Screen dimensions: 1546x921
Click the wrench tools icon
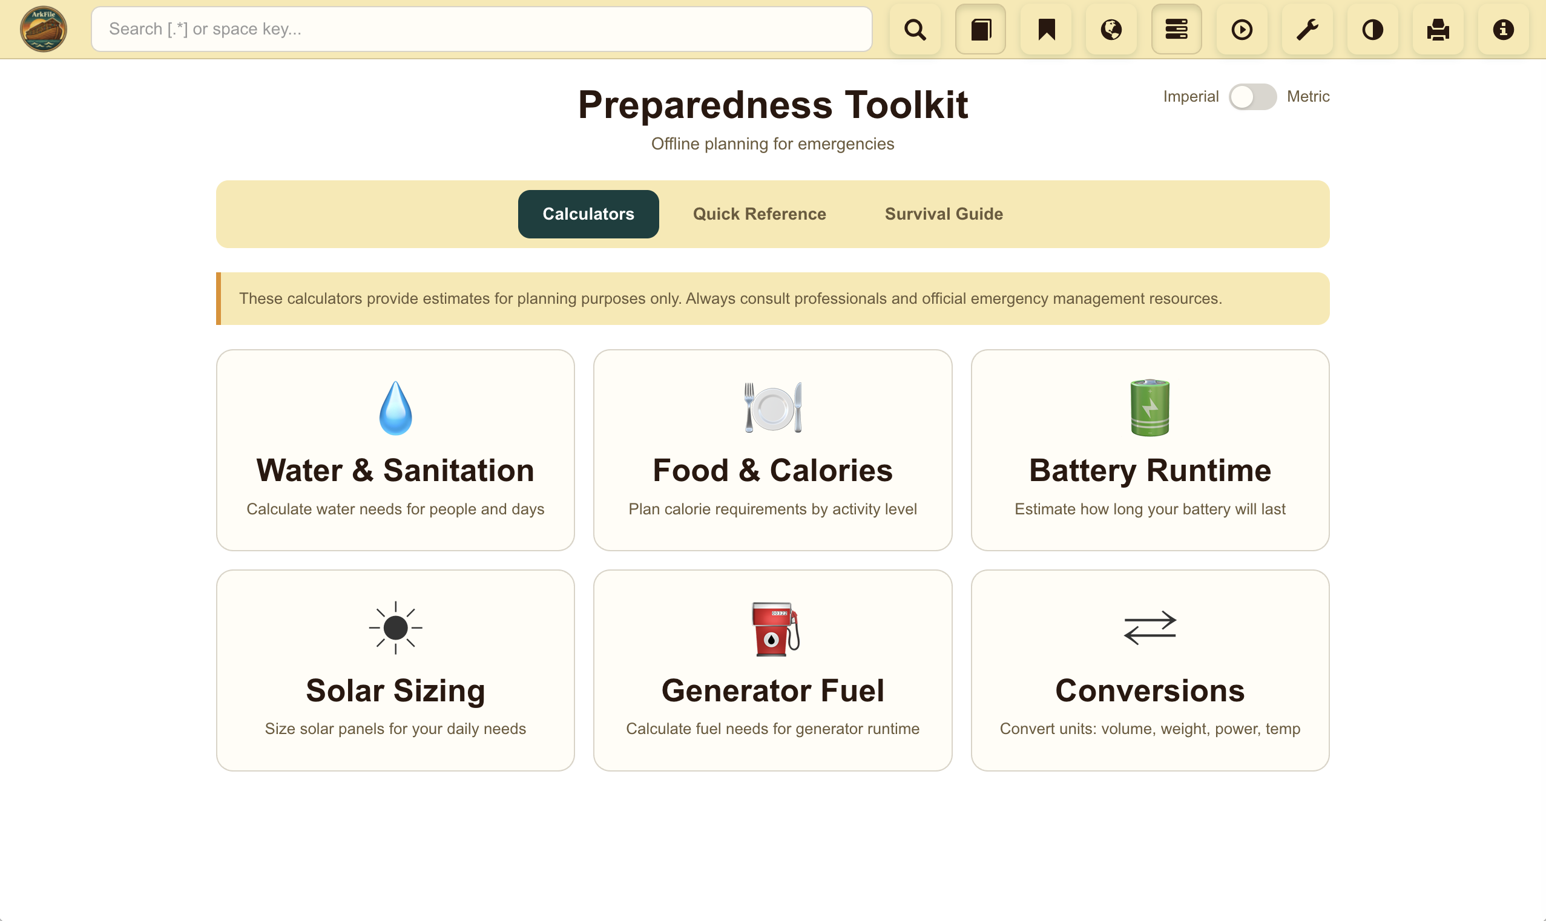pyautogui.click(x=1308, y=28)
